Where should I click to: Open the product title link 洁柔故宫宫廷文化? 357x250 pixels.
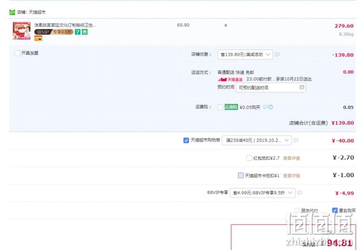coord(65,25)
